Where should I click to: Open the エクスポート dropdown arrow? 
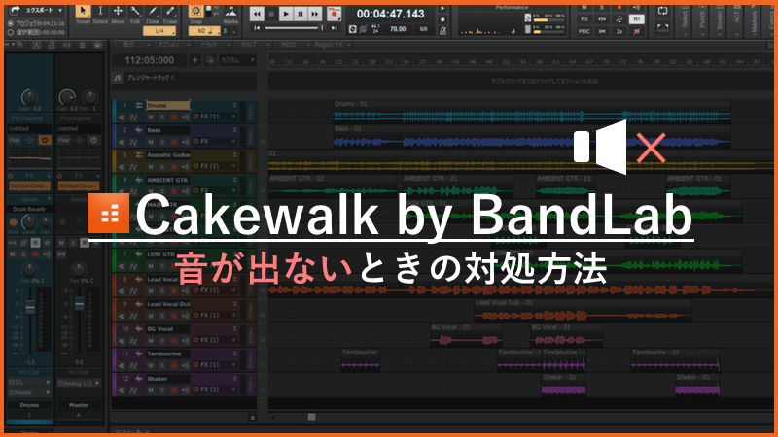[60, 10]
